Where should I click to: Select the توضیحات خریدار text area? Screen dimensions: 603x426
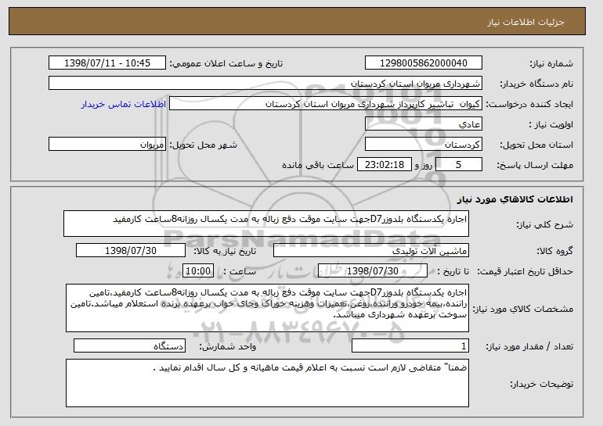coord(267,383)
